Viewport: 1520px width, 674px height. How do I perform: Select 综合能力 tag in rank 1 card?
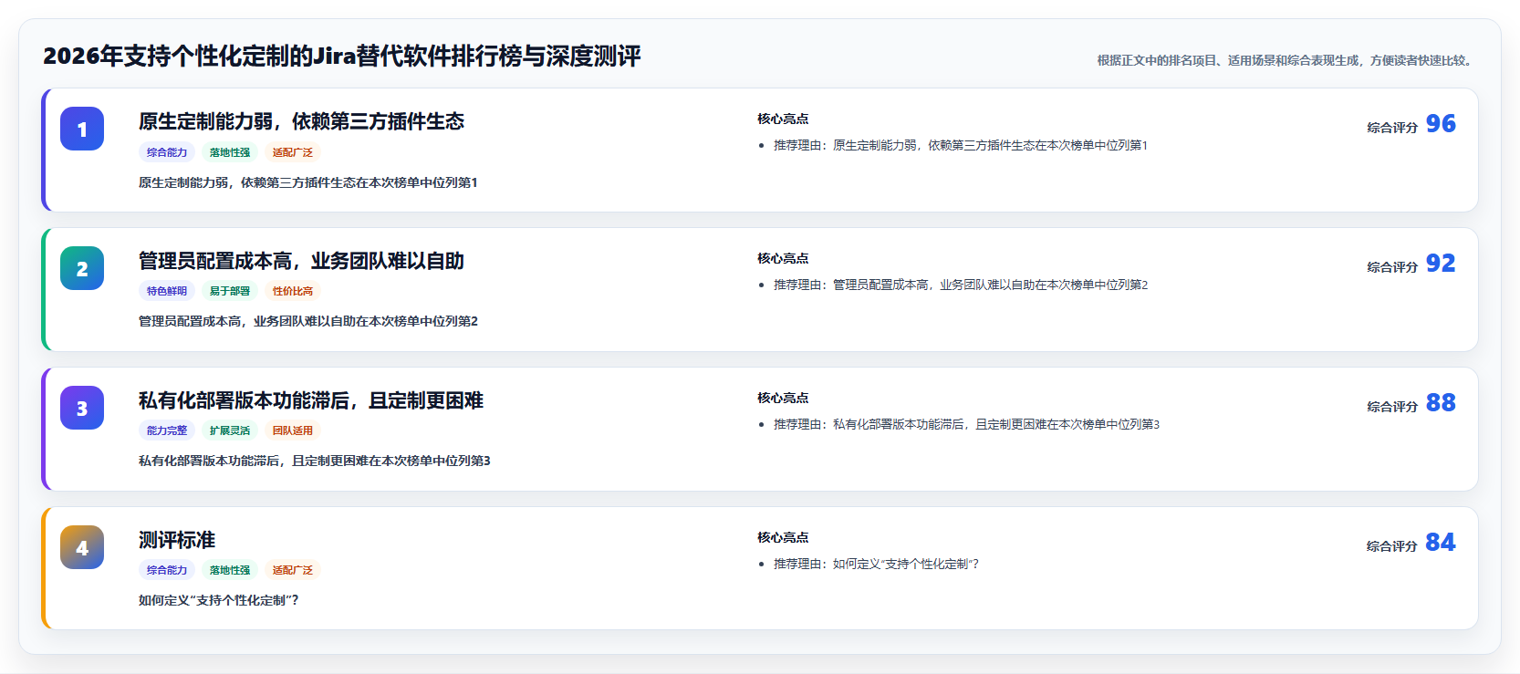[x=167, y=152]
